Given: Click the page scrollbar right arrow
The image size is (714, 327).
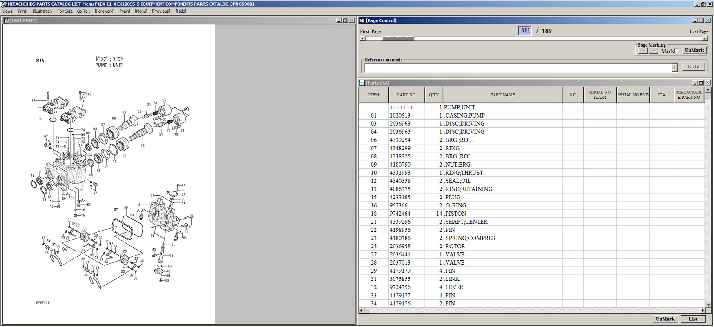Looking at the screenshot, I should click(x=705, y=38).
